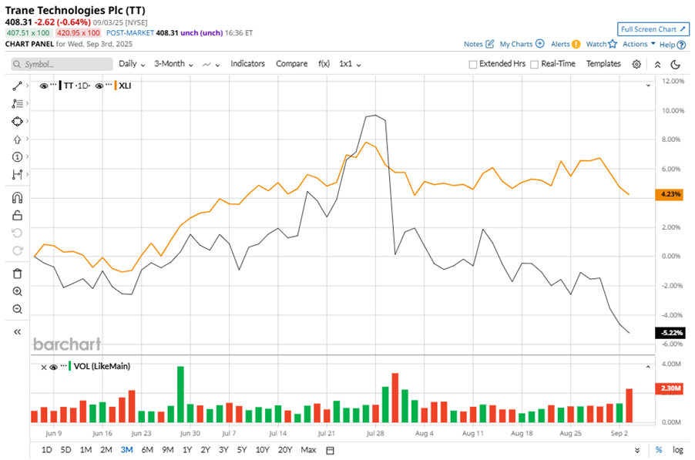Expand trend line tool options arrow

pyautogui.click(x=28, y=86)
